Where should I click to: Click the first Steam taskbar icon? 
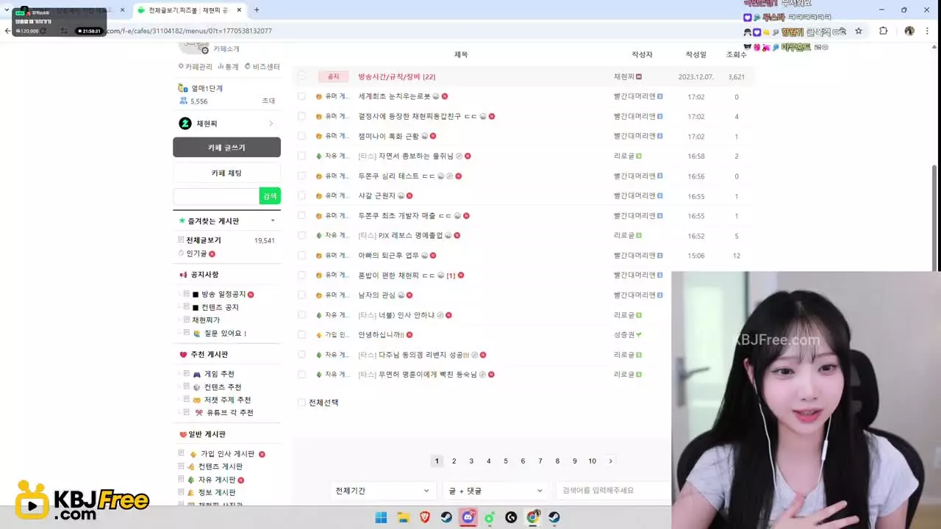(446, 517)
